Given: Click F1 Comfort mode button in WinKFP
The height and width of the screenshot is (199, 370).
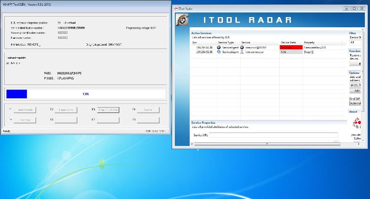Looking at the screenshot, I should (25, 110).
